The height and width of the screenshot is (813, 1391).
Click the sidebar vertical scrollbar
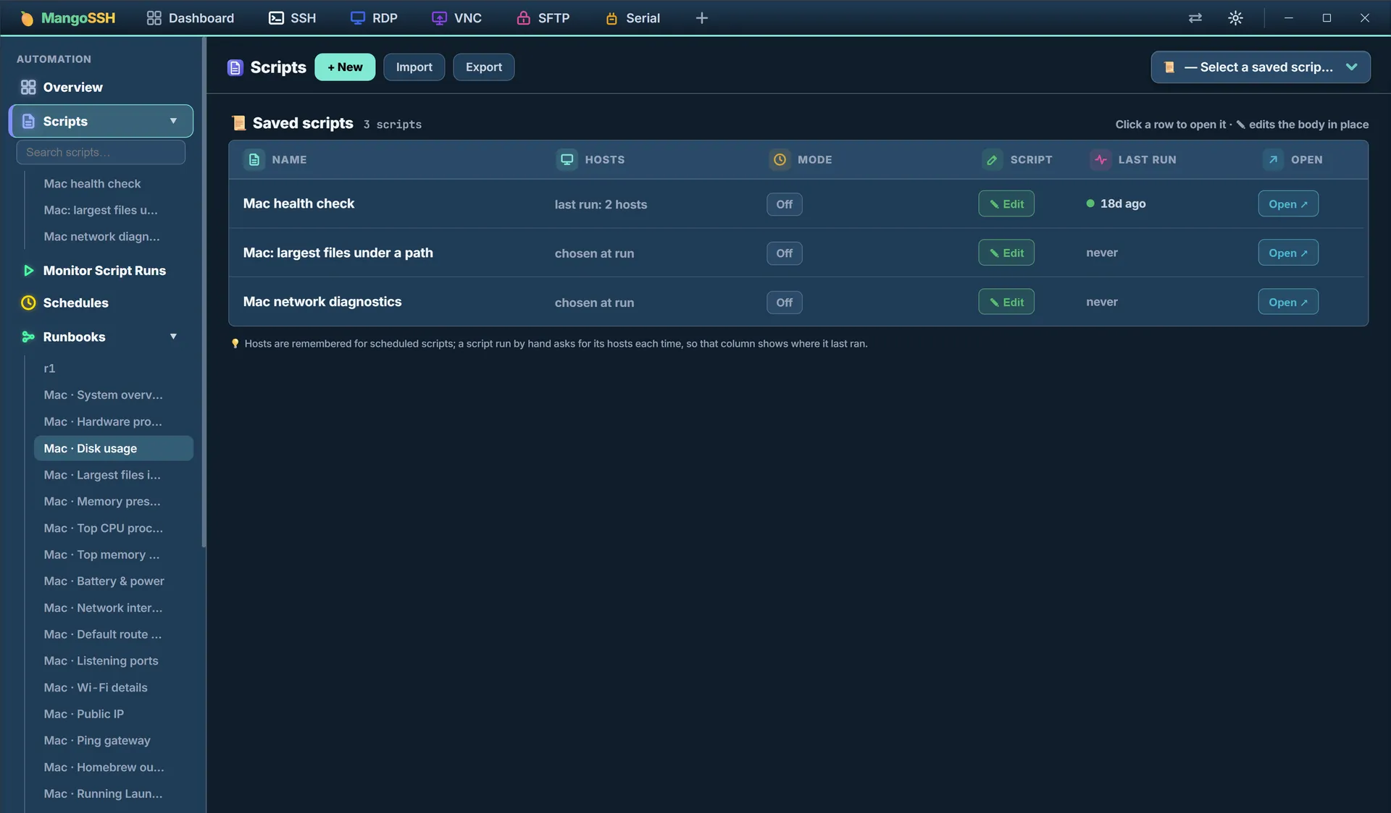click(x=204, y=293)
